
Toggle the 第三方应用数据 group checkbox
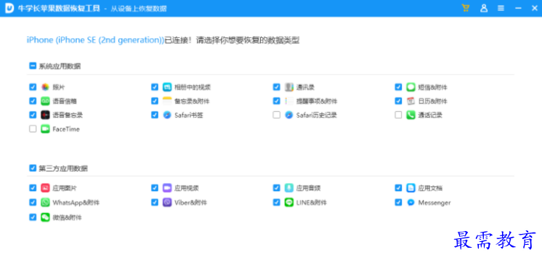click(33, 168)
